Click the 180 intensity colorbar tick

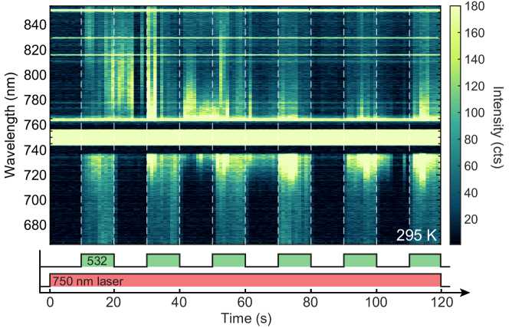(x=475, y=6)
